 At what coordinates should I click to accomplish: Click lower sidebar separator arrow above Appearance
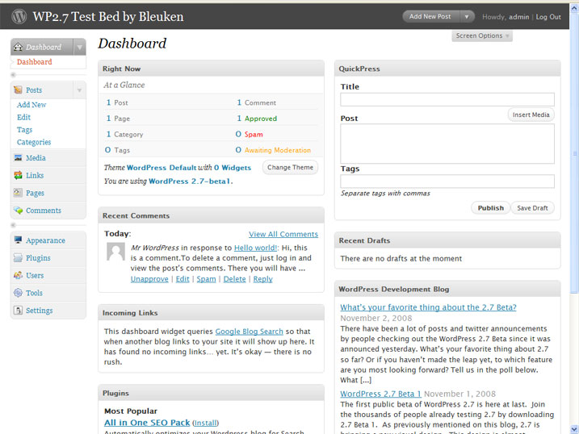[13, 225]
